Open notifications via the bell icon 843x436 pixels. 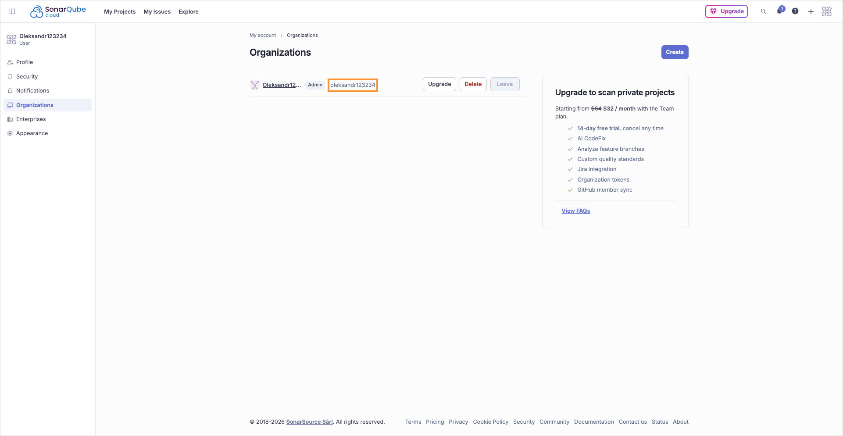779,11
